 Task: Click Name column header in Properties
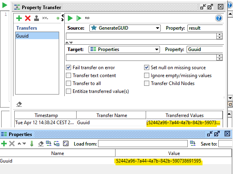(x=58, y=153)
